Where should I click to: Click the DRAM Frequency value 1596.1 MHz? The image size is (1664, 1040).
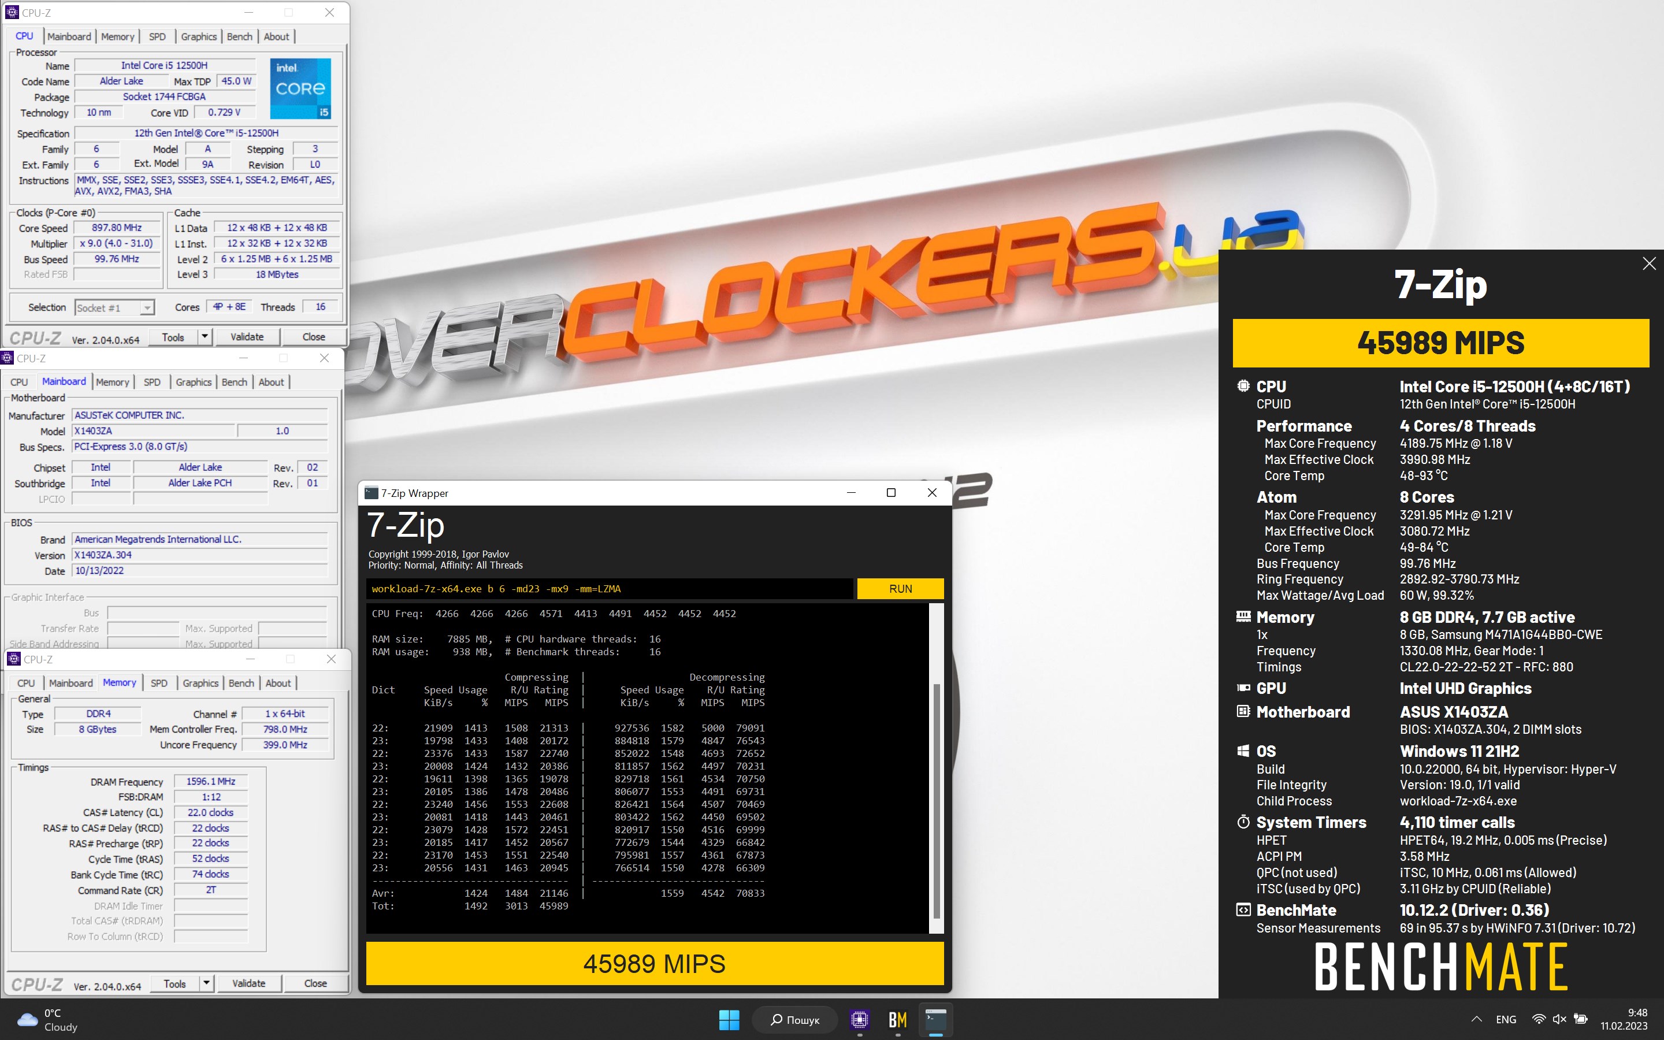(211, 781)
